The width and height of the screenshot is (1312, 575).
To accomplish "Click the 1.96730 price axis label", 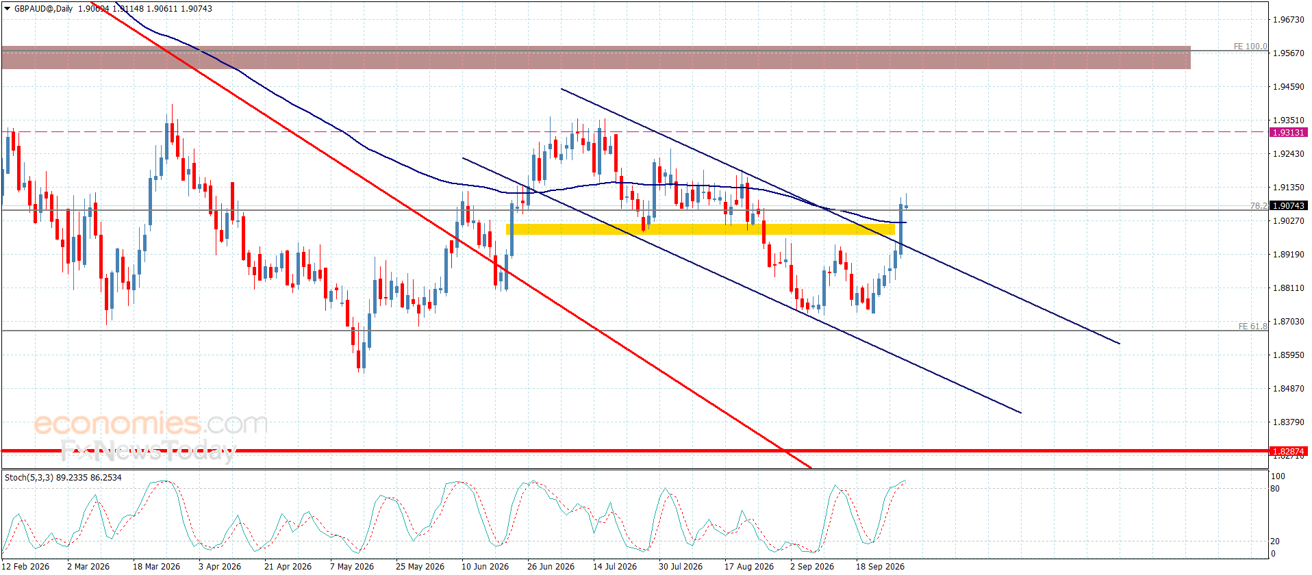I will pyautogui.click(x=1288, y=20).
